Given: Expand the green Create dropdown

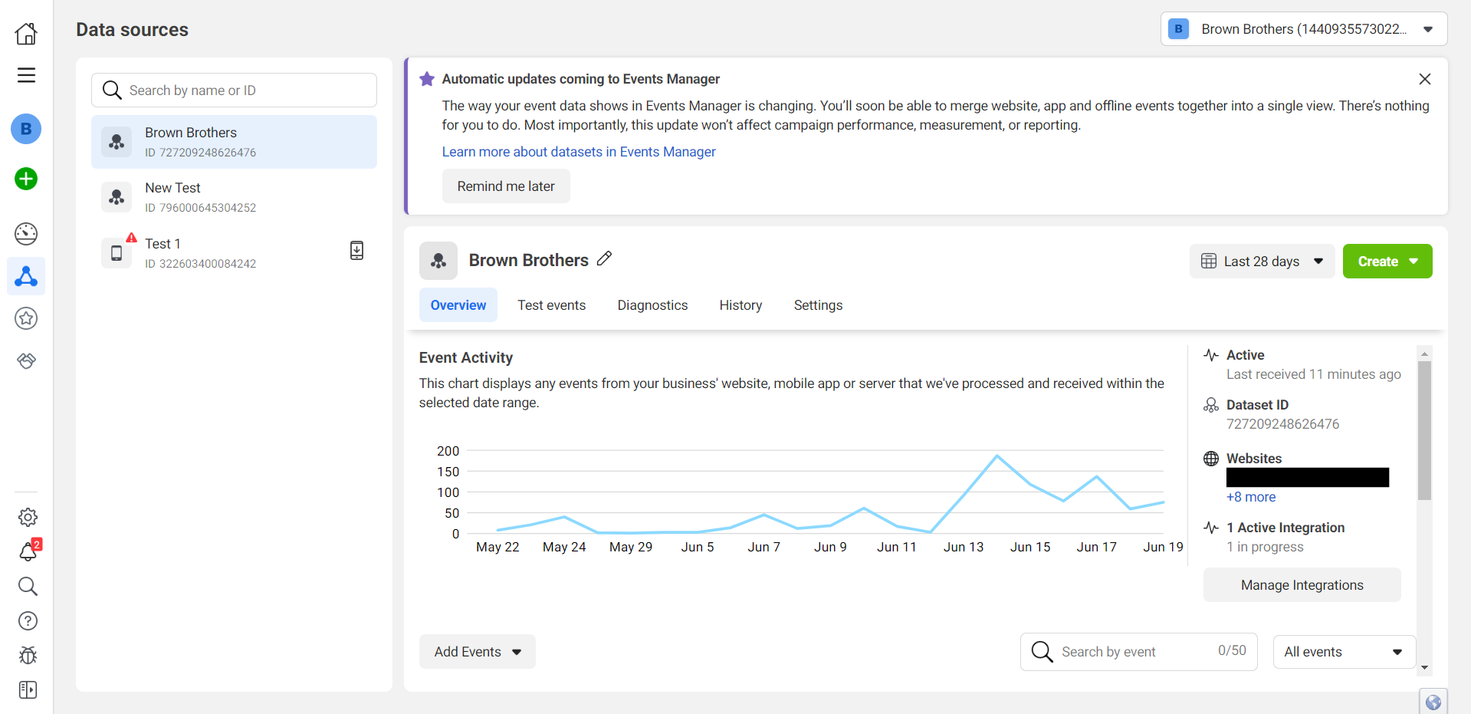Looking at the screenshot, I should coord(1387,262).
